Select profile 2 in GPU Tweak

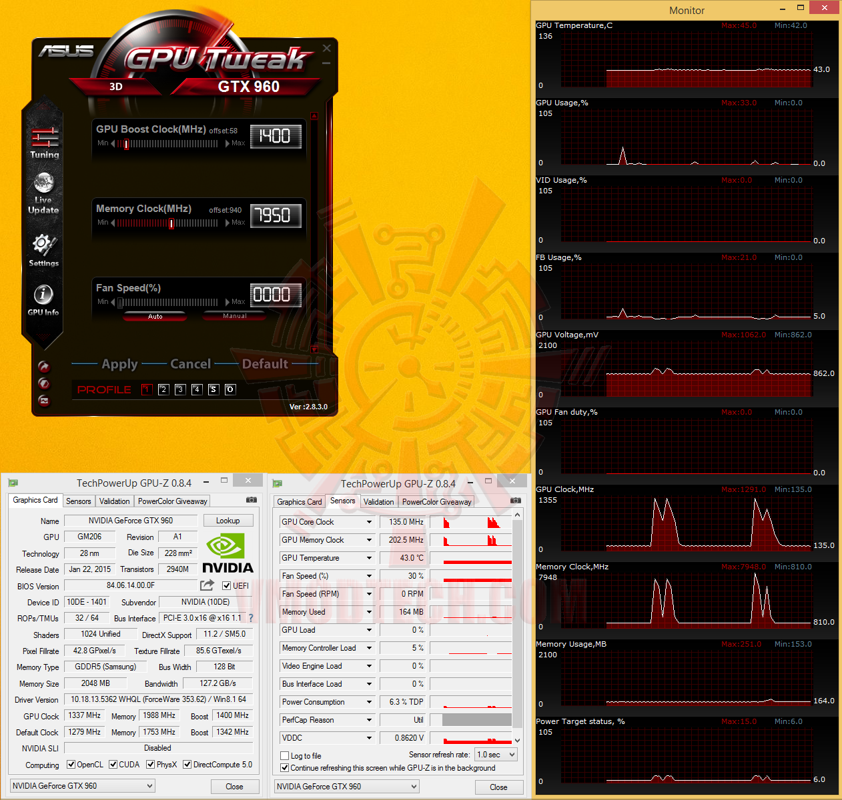tap(163, 389)
